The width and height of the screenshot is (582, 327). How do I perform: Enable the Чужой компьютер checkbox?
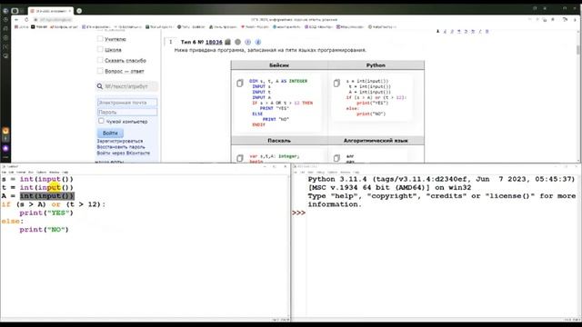101,121
